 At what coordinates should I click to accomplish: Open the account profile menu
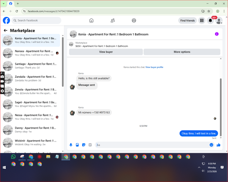click(x=219, y=21)
